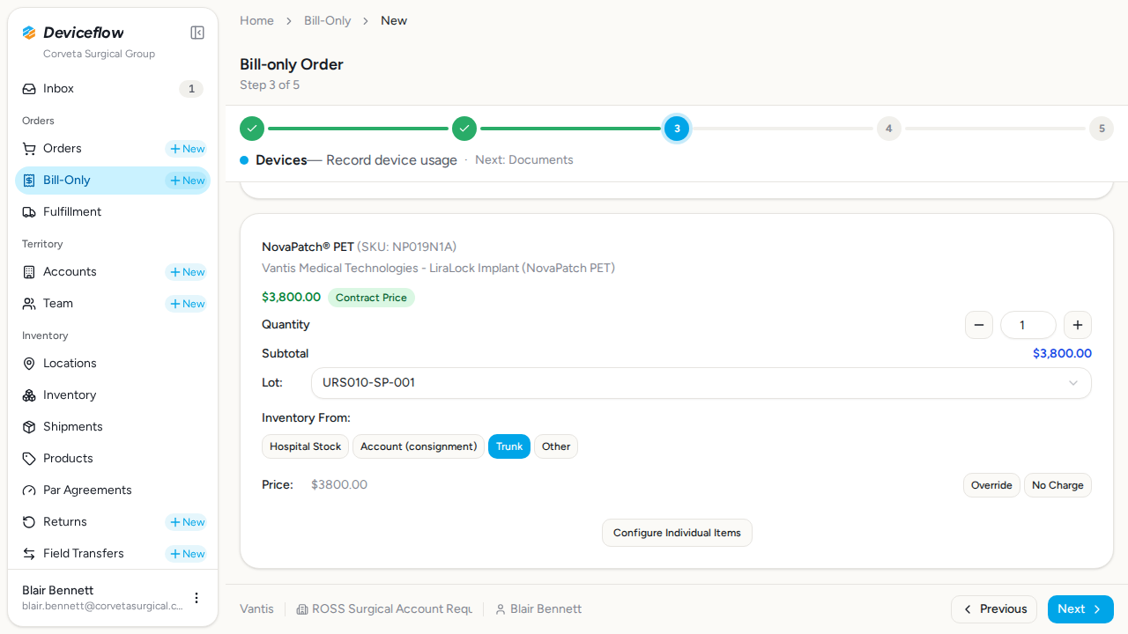Proceed with Next button
The image size is (1128, 634).
[1080, 609]
